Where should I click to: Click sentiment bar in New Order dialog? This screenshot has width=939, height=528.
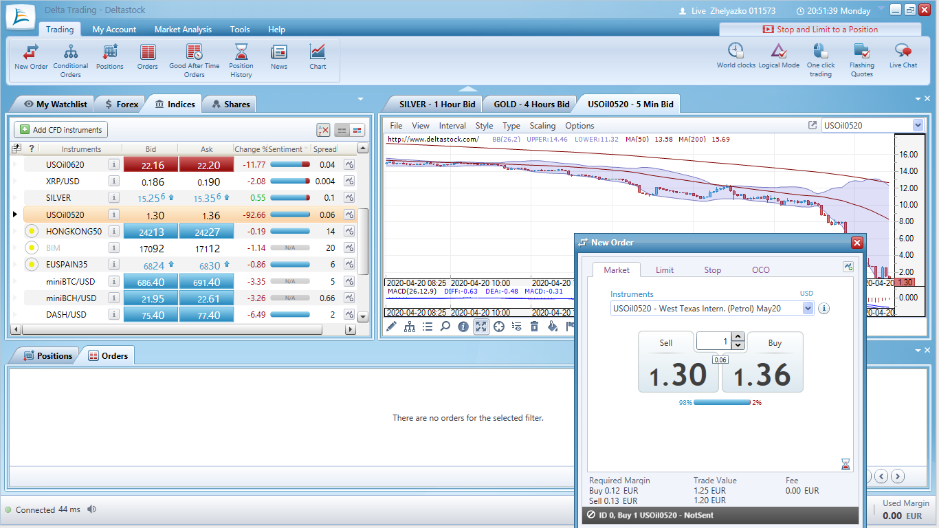click(x=722, y=402)
